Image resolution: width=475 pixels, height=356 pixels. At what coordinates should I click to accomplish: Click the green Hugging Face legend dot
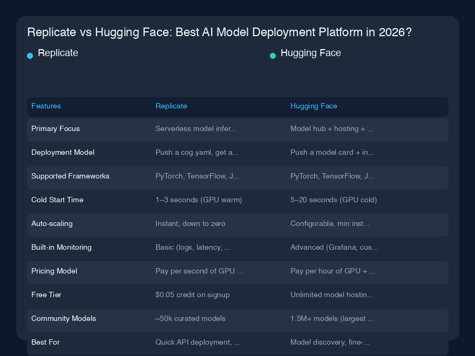(x=273, y=56)
